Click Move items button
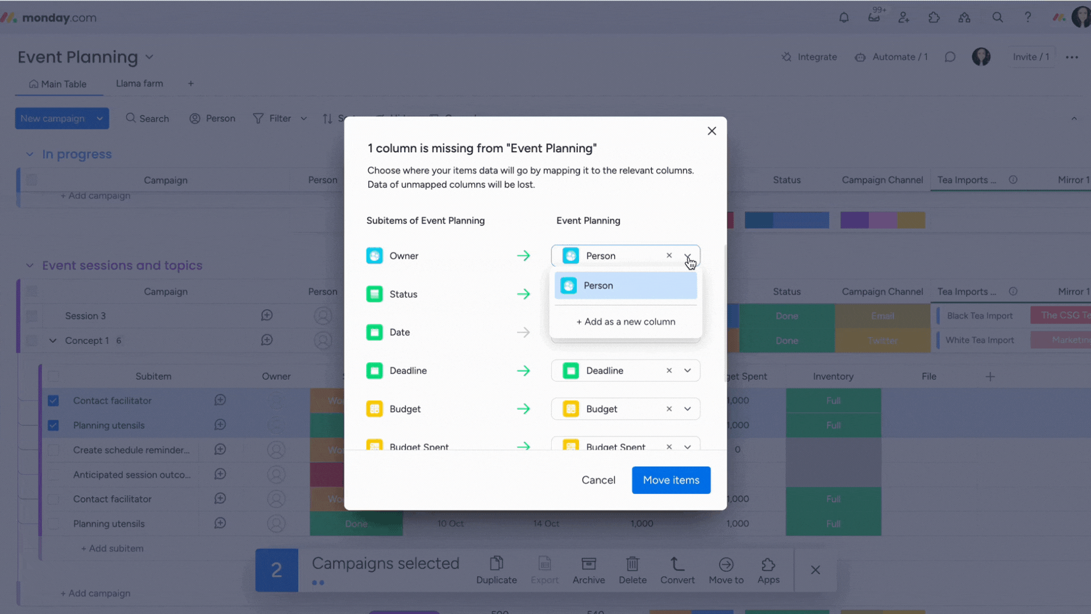1091x614 pixels. coord(671,480)
